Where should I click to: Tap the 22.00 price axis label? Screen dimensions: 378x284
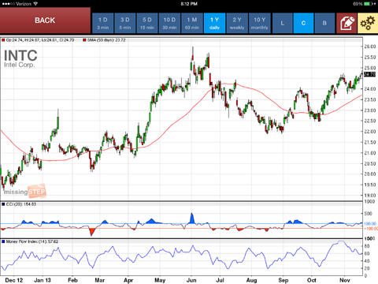[x=370, y=132]
